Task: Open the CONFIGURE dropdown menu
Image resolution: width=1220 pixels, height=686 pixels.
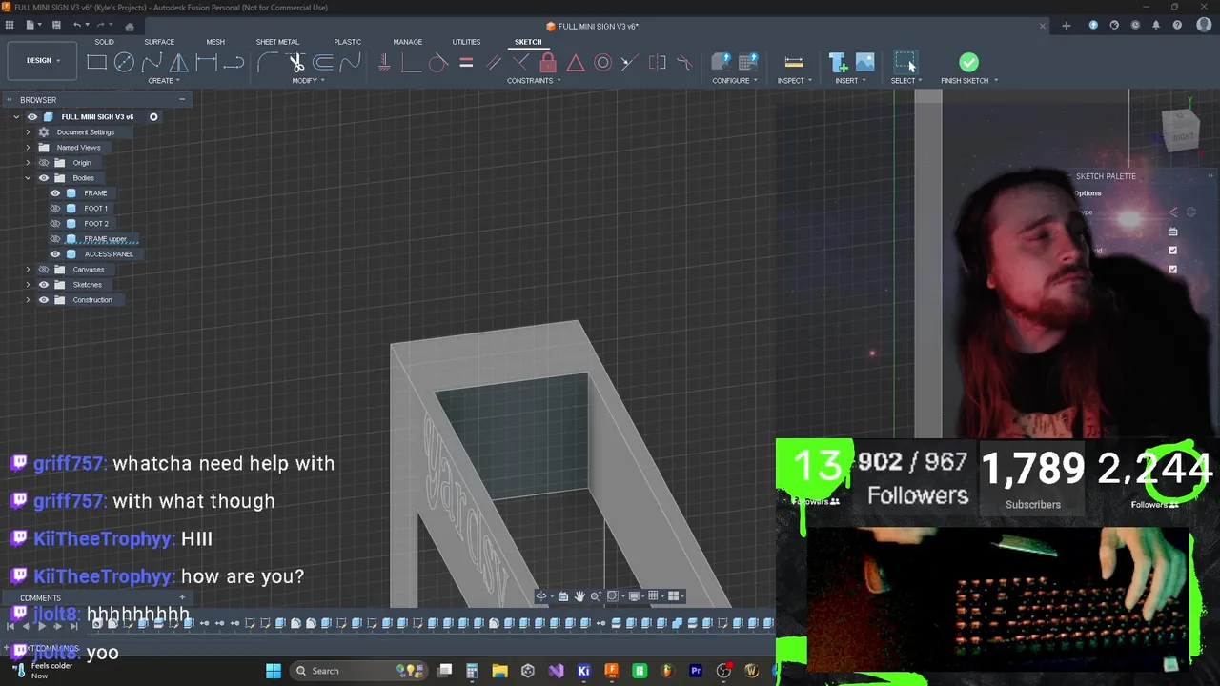Action: [735, 81]
